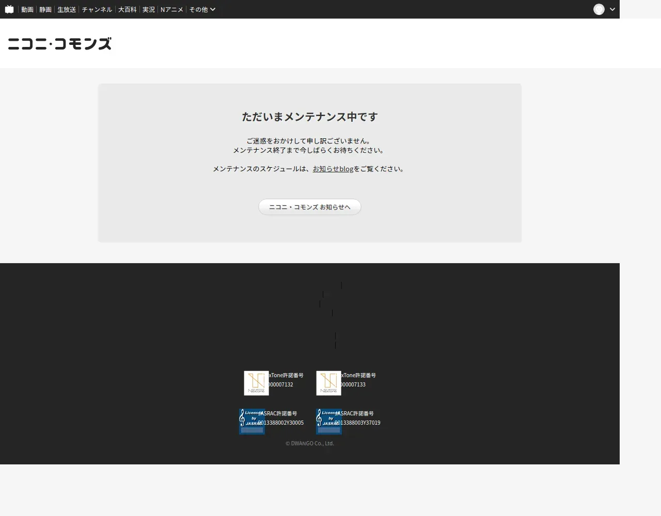Click the © DWANGO Co., Ltd. copyright text
This screenshot has height=516, width=661.
[310, 443]
